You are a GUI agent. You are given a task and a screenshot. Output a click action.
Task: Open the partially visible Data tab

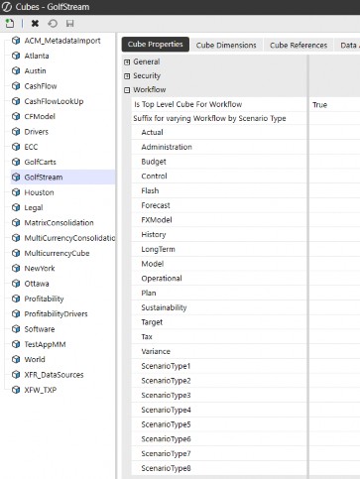[348, 45]
